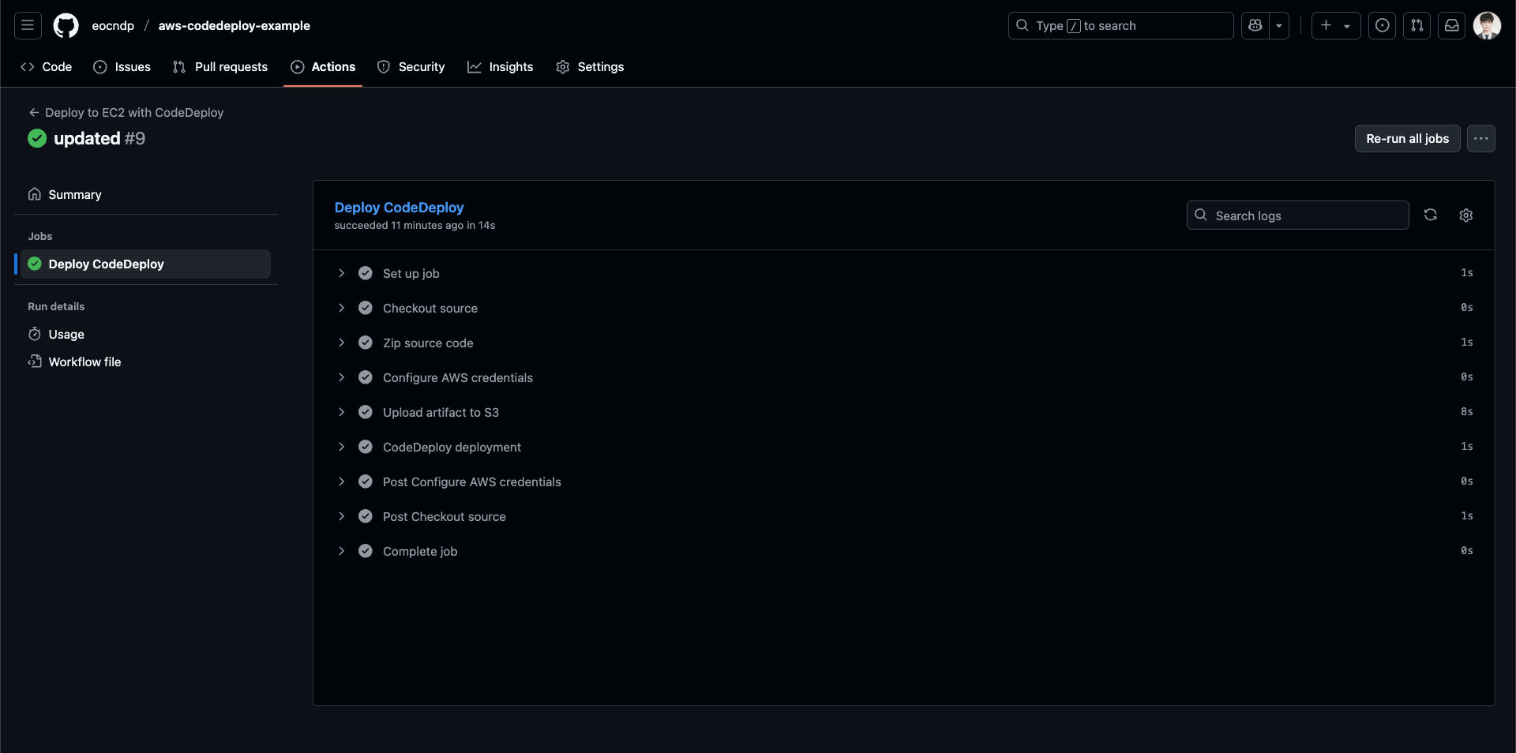This screenshot has height=753, width=1516.
Task: Go back to Deploy to EC2 with CodeDeploy workflow
Action: (x=126, y=113)
